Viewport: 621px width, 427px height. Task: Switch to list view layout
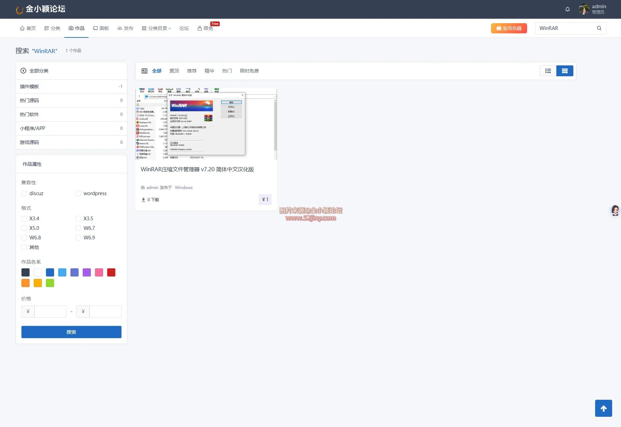pyautogui.click(x=548, y=70)
